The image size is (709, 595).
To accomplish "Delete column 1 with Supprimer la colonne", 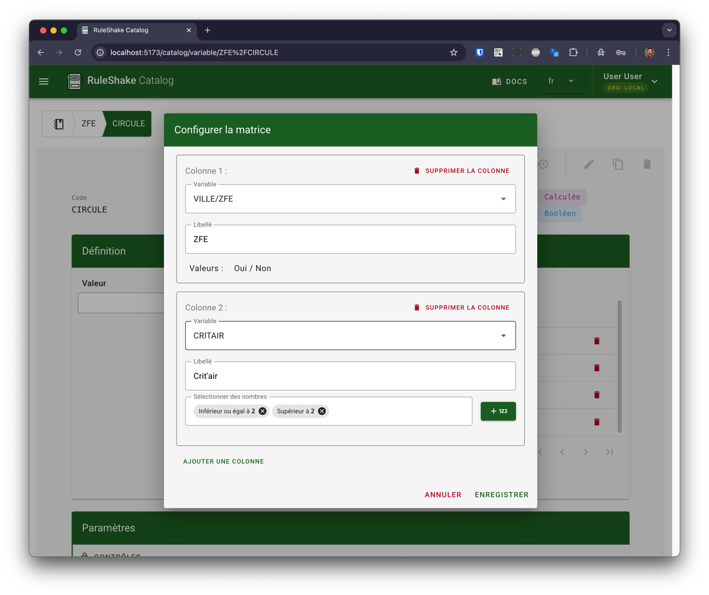I will 462,171.
